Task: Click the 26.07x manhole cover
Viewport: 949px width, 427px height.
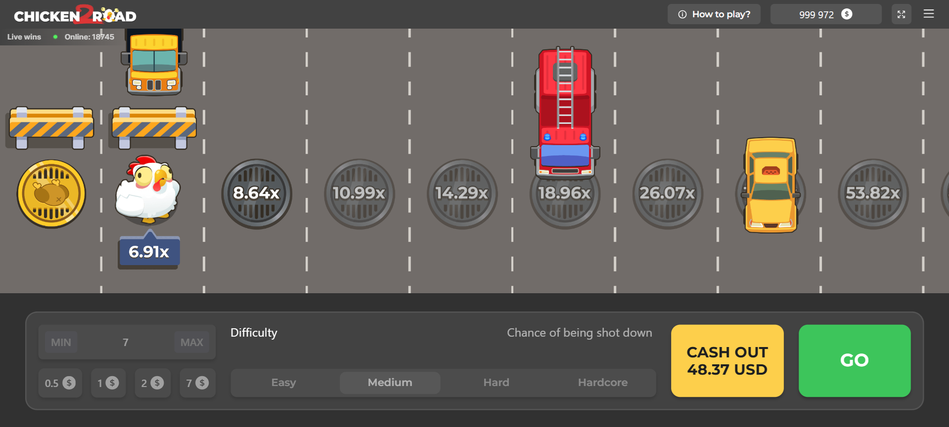Action: (668, 194)
